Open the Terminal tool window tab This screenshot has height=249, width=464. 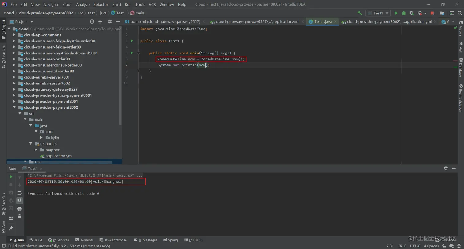[x=84, y=240]
